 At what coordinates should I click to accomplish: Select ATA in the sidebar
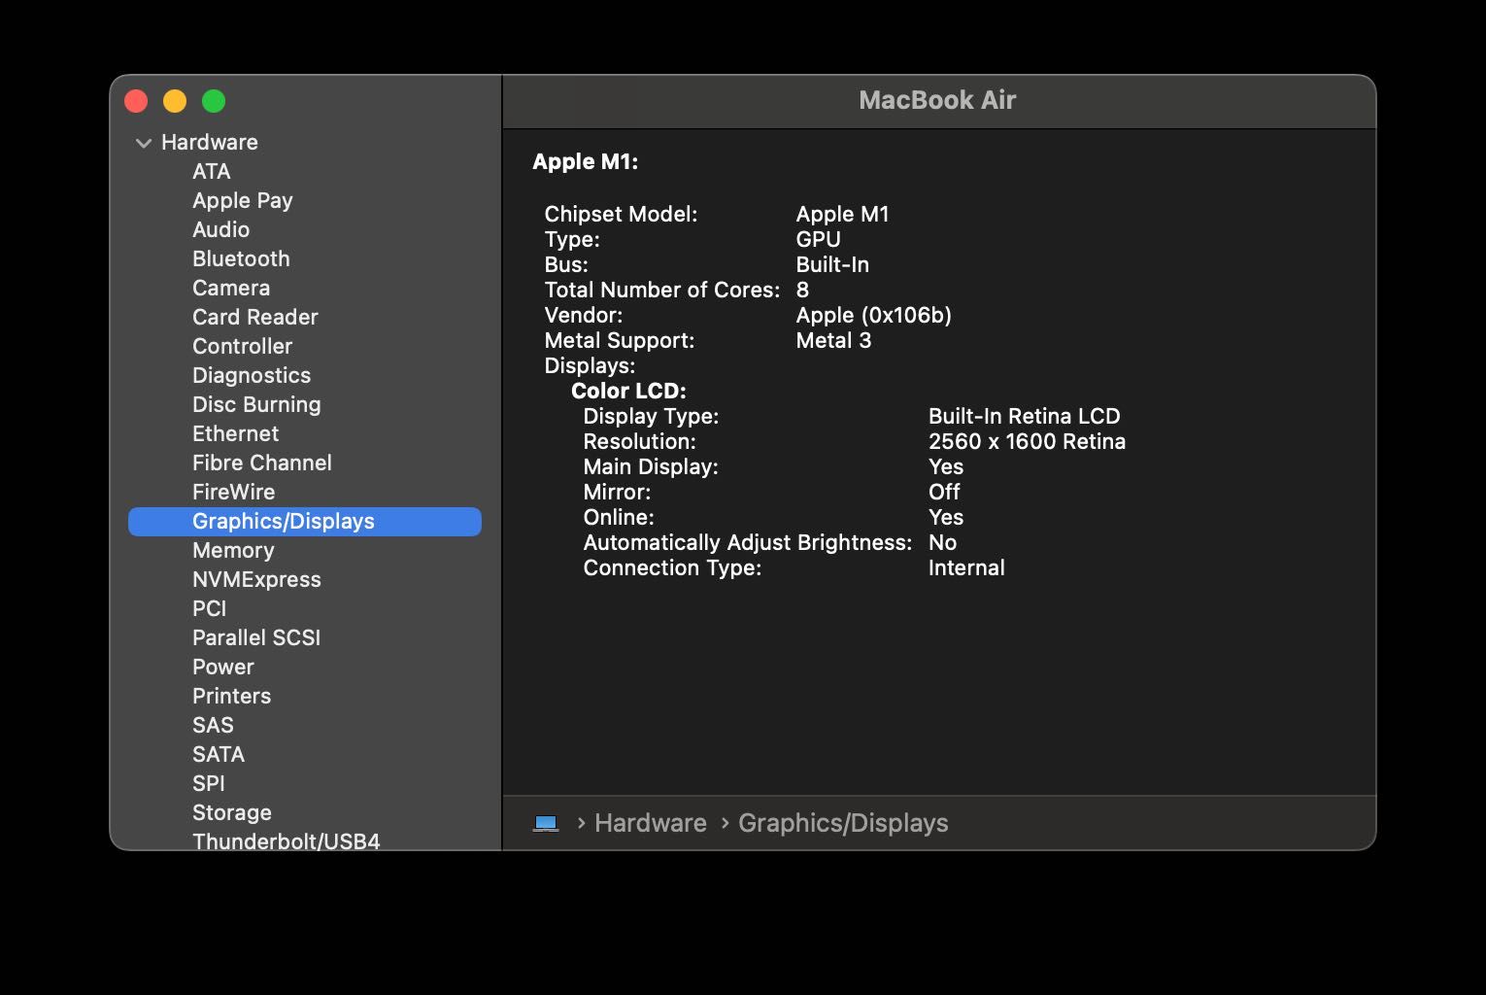[211, 171]
